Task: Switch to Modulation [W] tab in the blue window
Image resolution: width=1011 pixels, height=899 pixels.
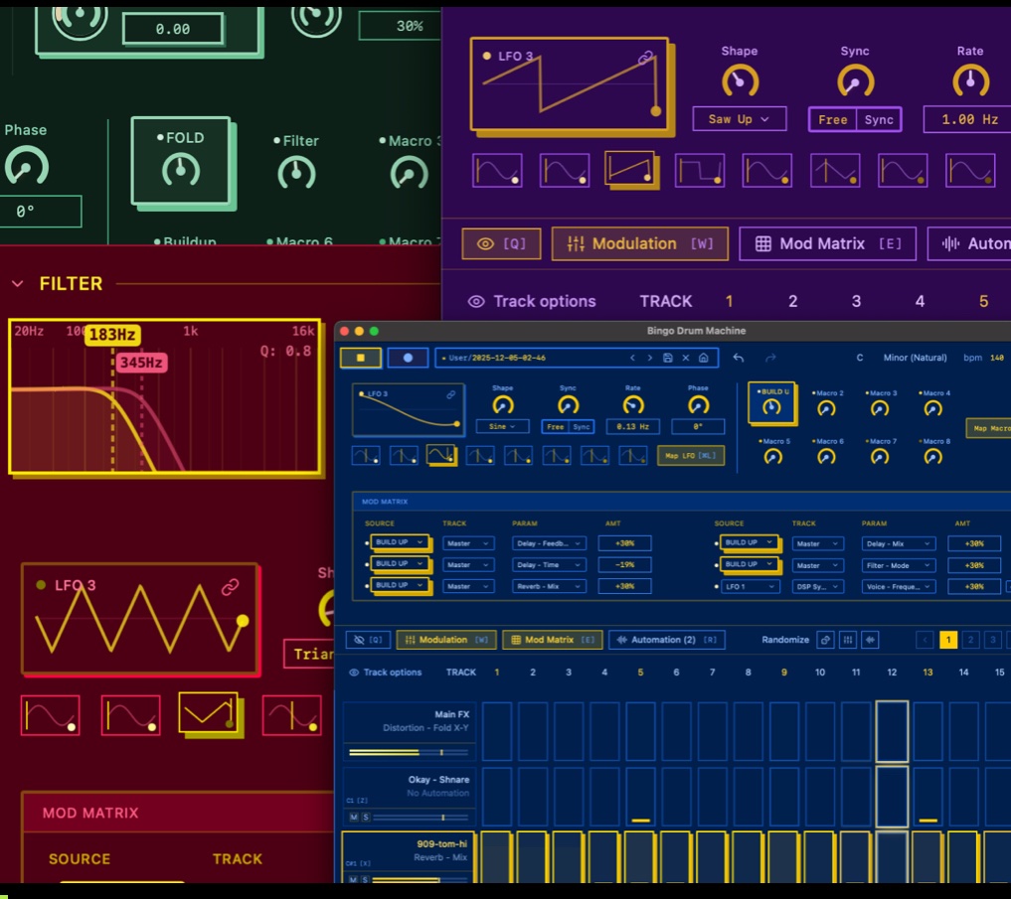Action: pyautogui.click(x=446, y=640)
